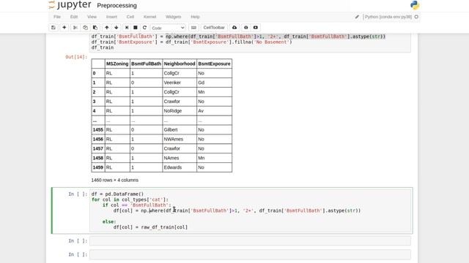
Task: Open the Insert menu
Action: [111, 17]
